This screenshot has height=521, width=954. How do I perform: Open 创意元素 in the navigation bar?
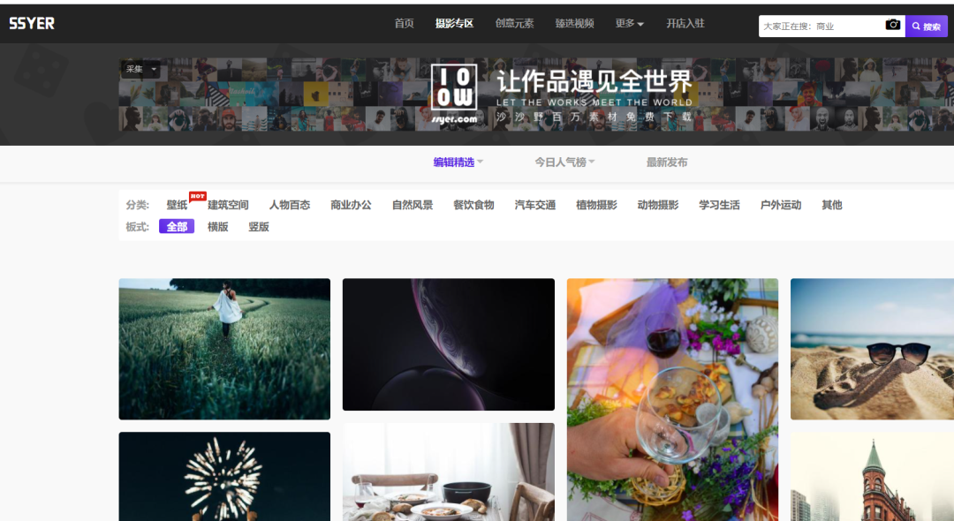[x=514, y=24]
